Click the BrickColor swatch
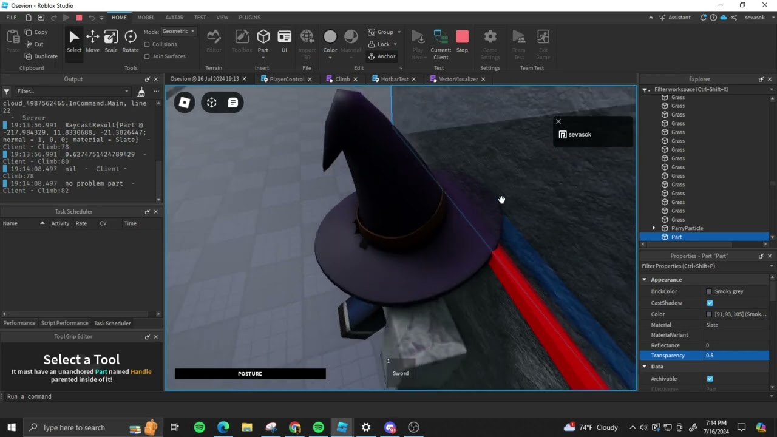Viewport: 777px width, 437px height. pos(709,291)
